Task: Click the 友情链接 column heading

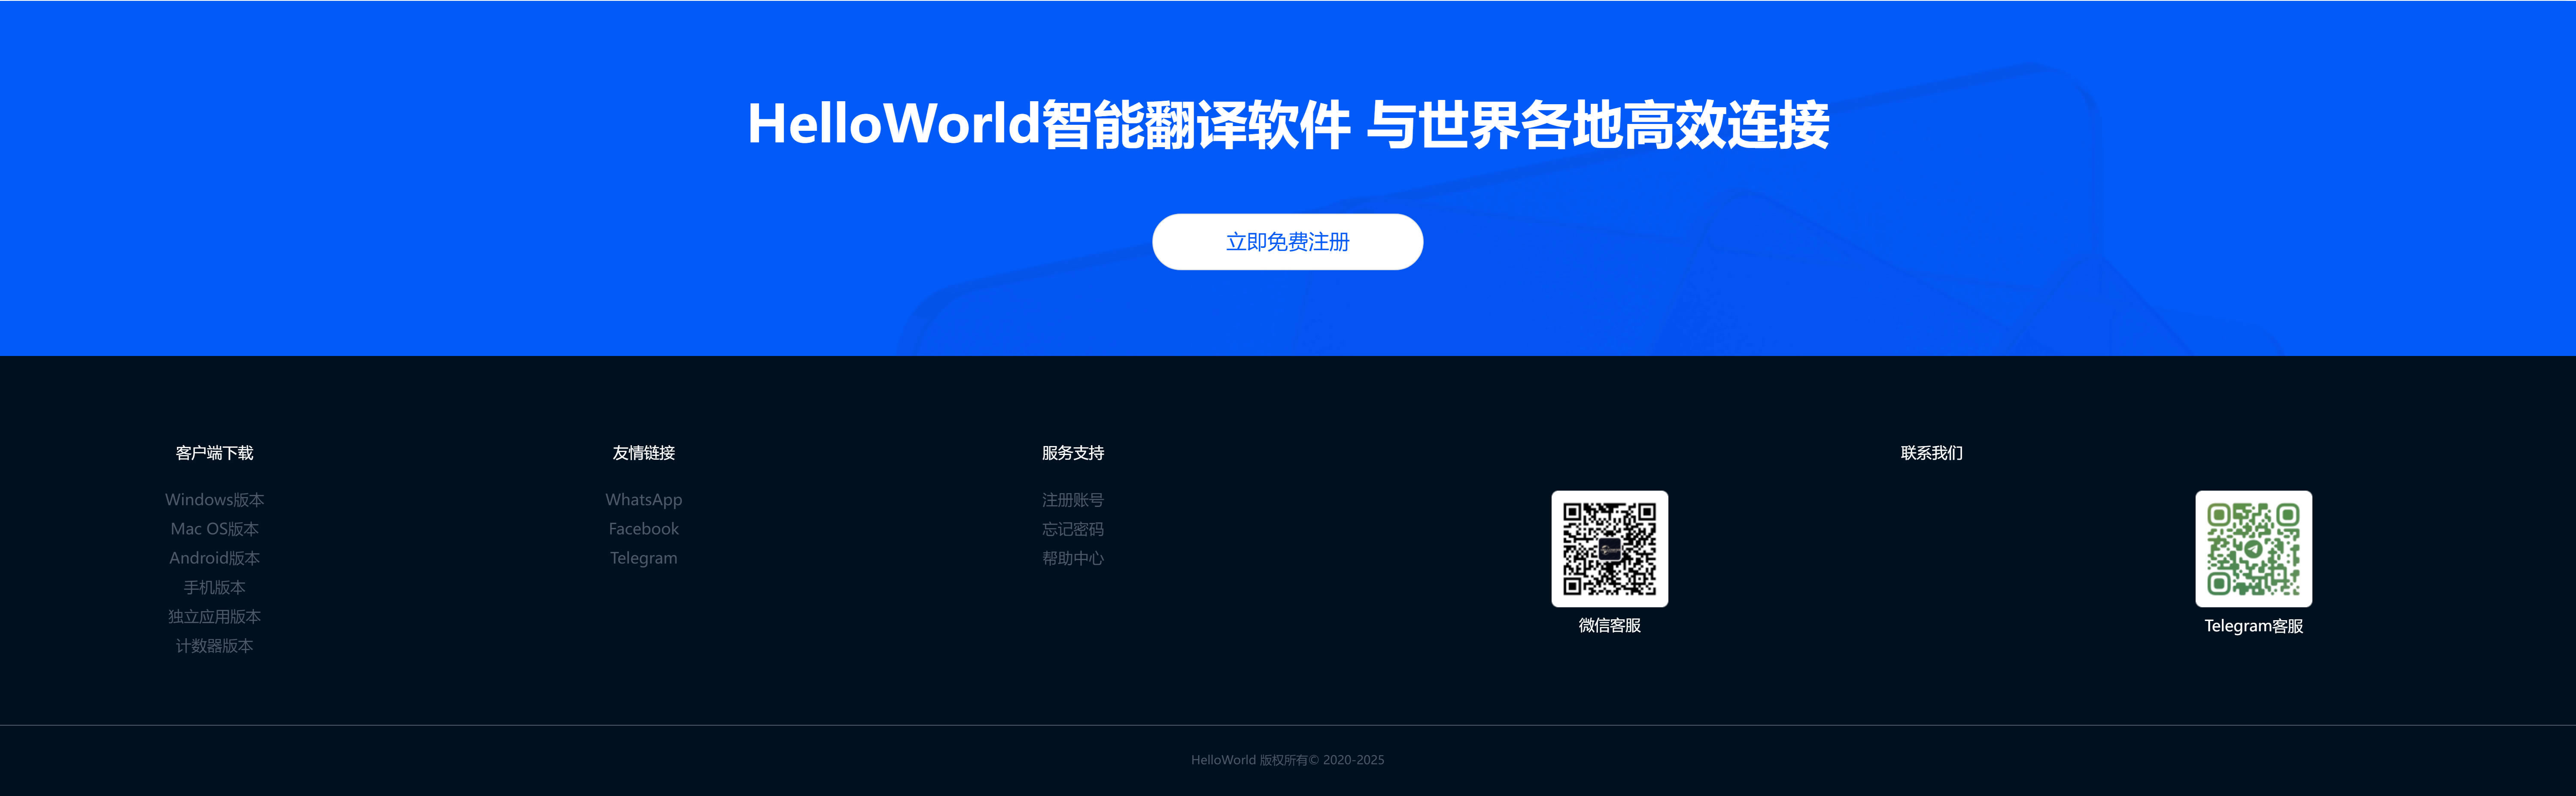Action: (x=643, y=452)
